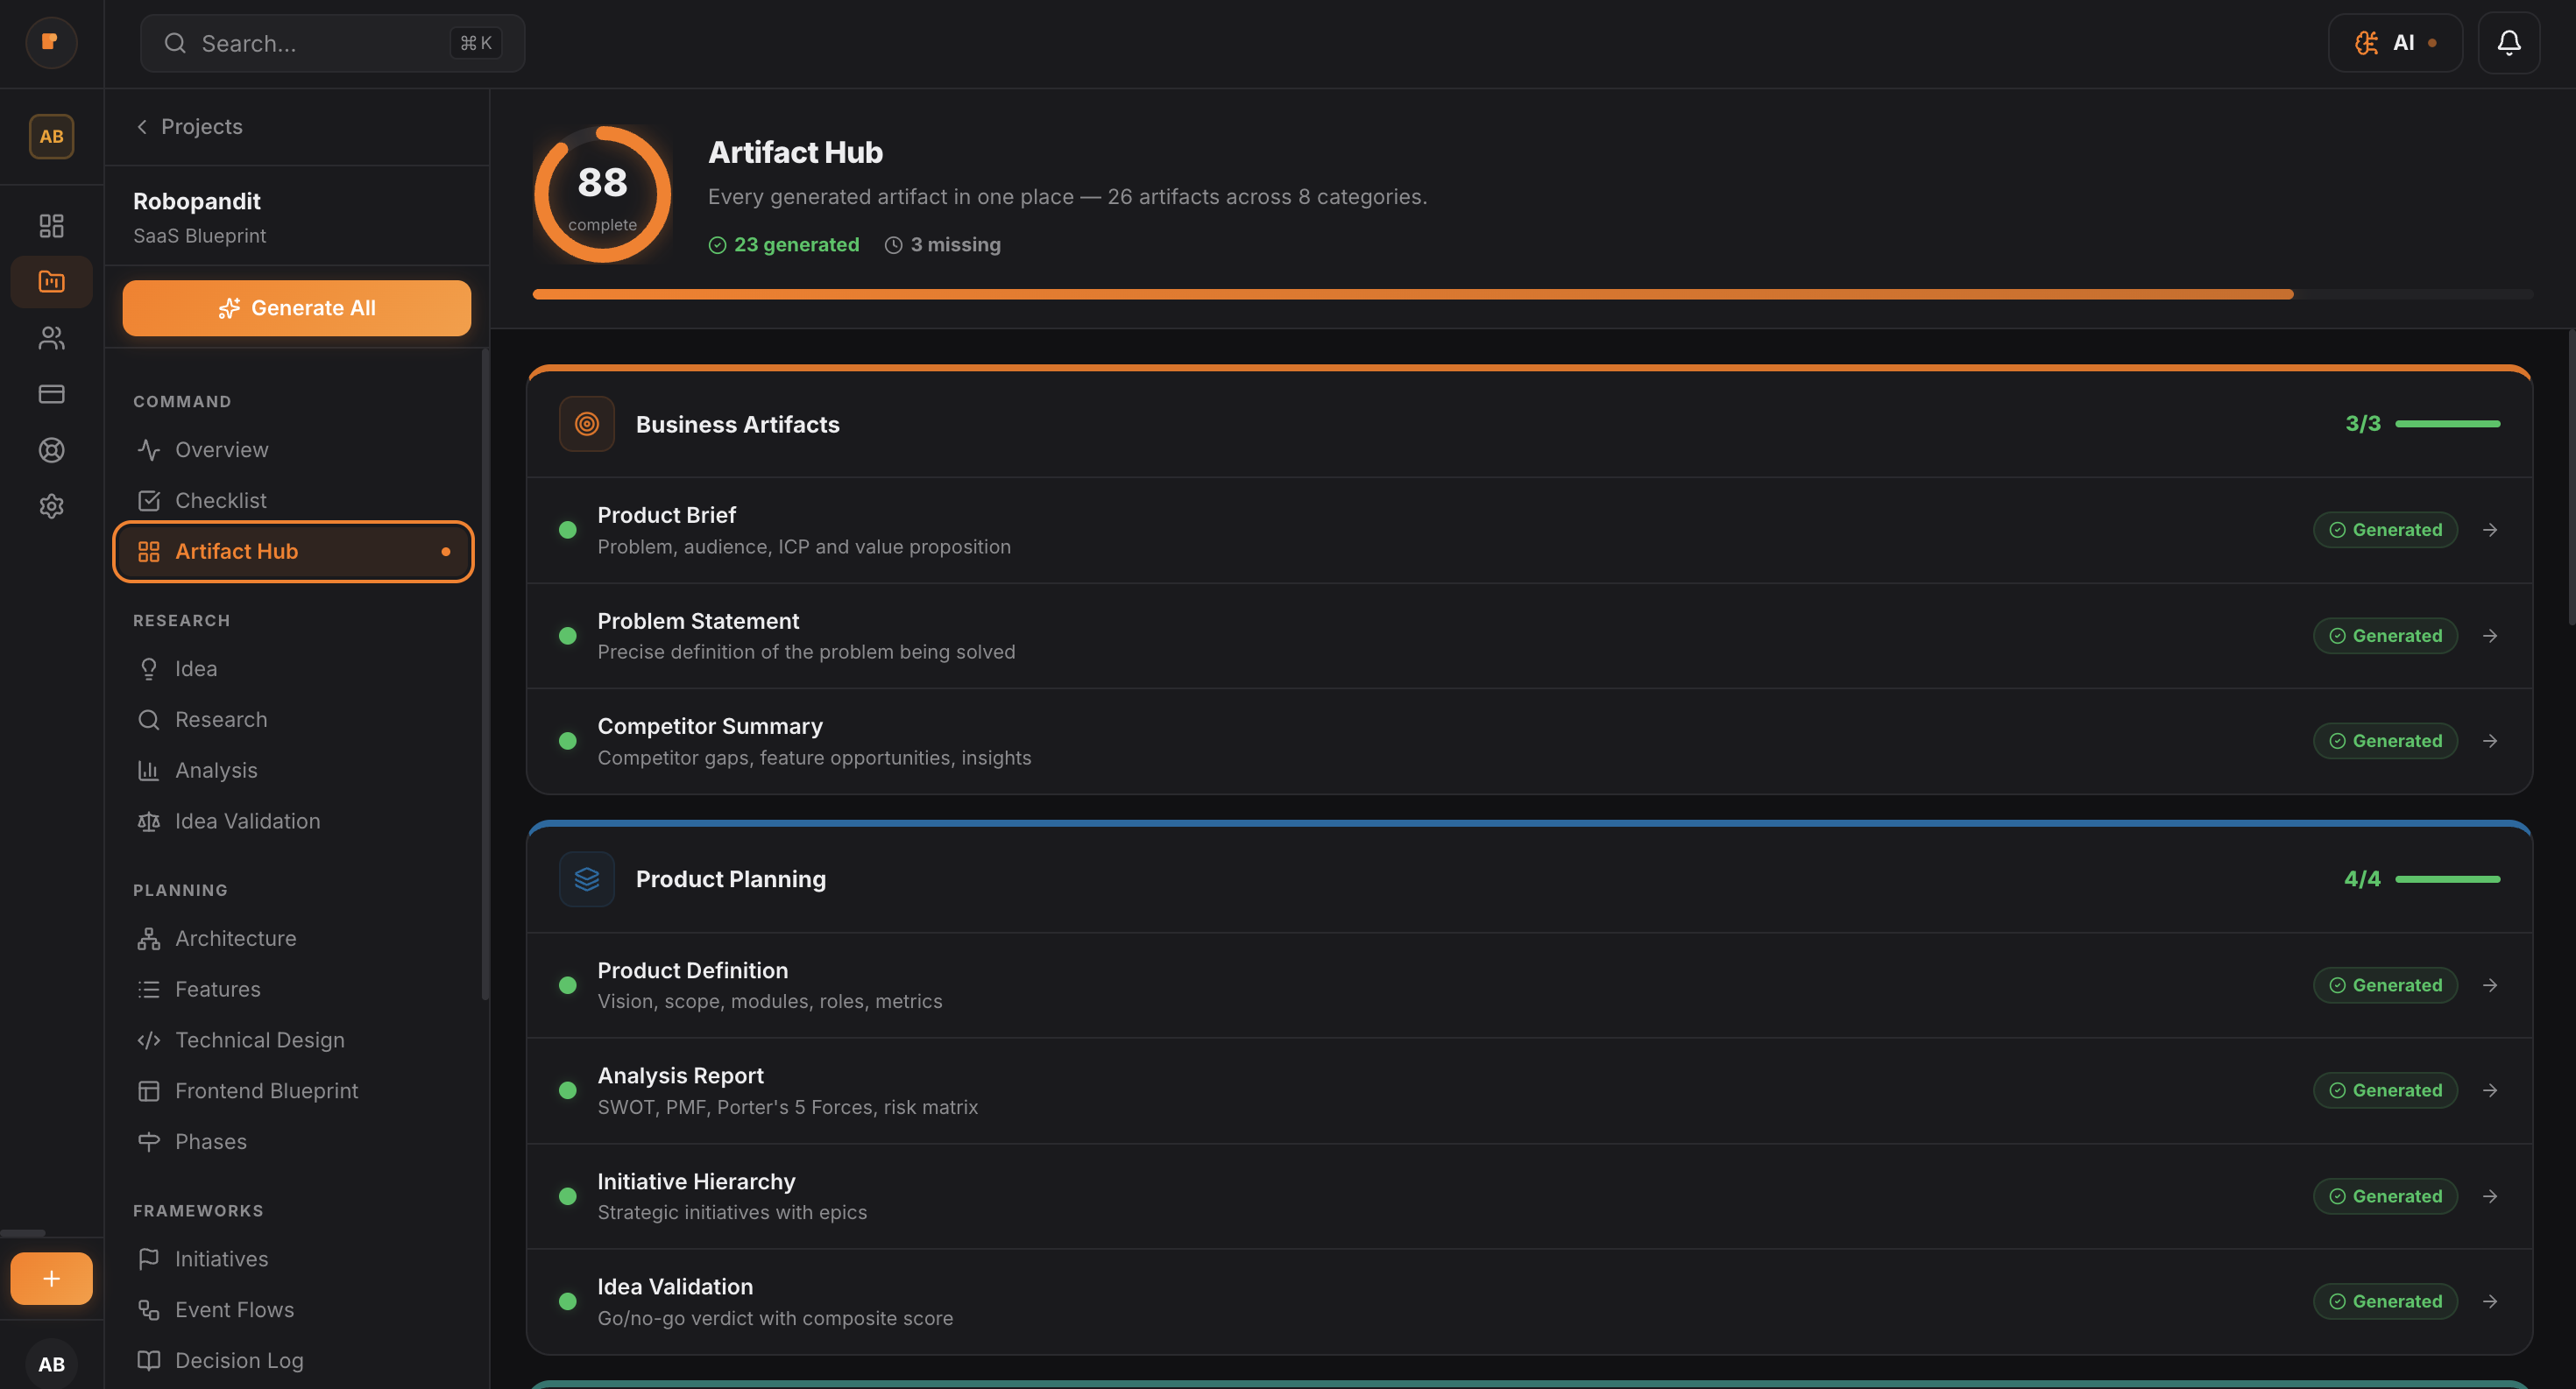
Task: Select the orange Projects folder icon
Action: tap(51, 281)
